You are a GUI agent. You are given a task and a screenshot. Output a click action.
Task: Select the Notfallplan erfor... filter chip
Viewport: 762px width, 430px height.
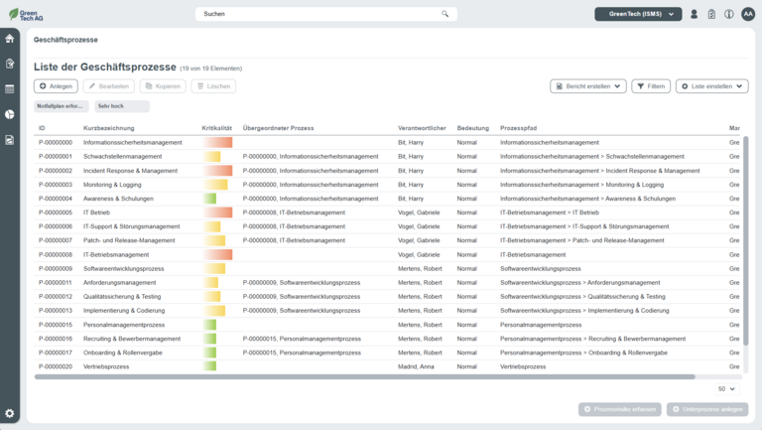[x=61, y=106]
